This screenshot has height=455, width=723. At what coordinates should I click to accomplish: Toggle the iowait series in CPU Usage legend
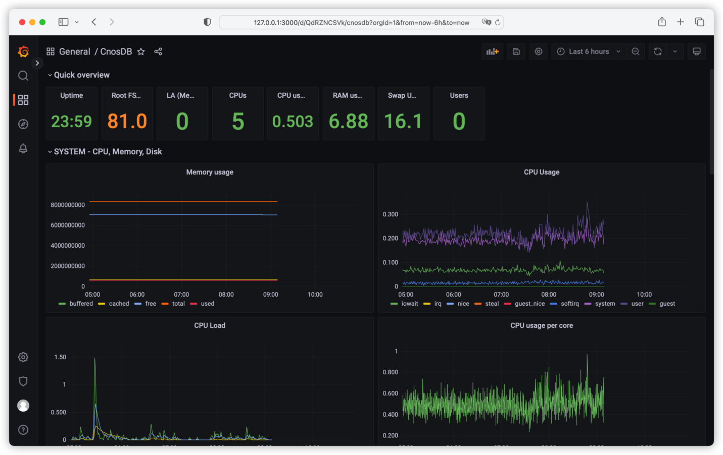click(x=404, y=304)
